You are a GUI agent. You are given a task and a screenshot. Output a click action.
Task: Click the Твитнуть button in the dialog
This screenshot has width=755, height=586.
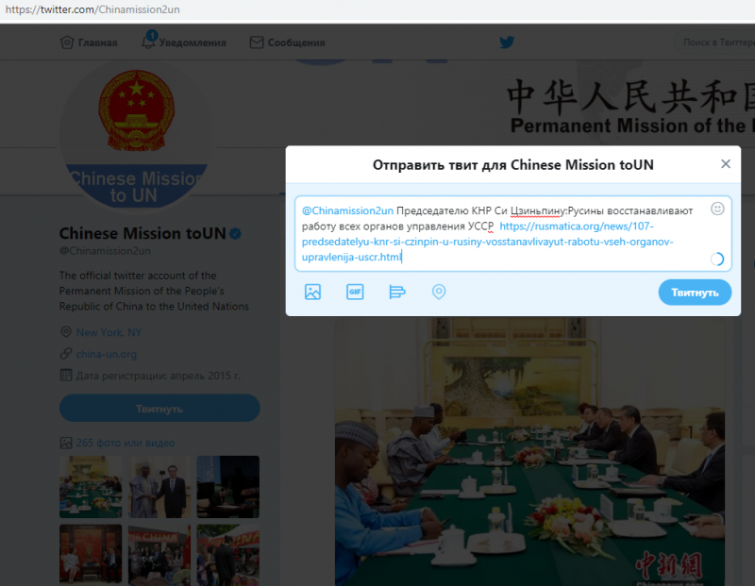(695, 293)
